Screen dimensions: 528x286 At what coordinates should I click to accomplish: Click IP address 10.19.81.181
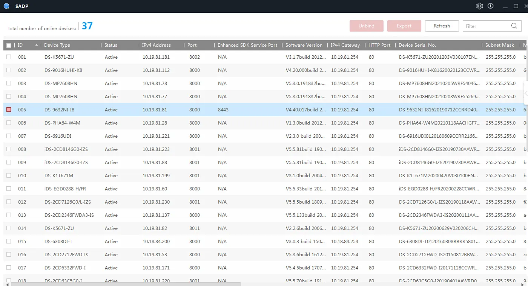(x=156, y=57)
